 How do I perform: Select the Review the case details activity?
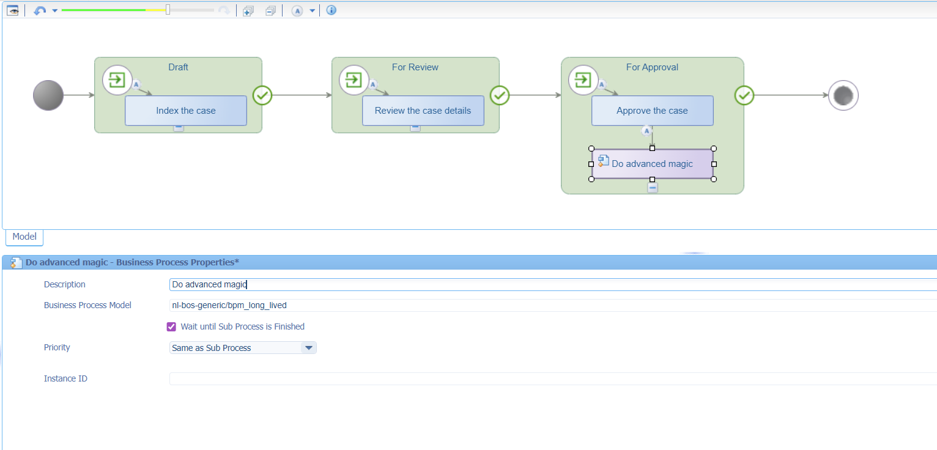click(423, 111)
